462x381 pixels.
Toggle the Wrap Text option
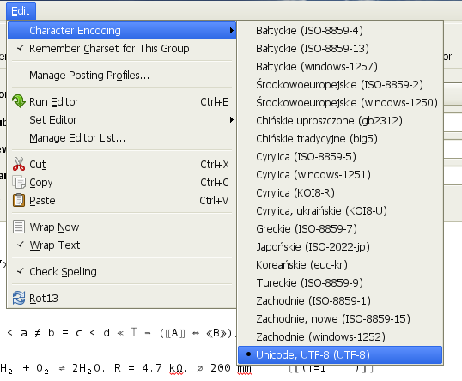coord(121,245)
